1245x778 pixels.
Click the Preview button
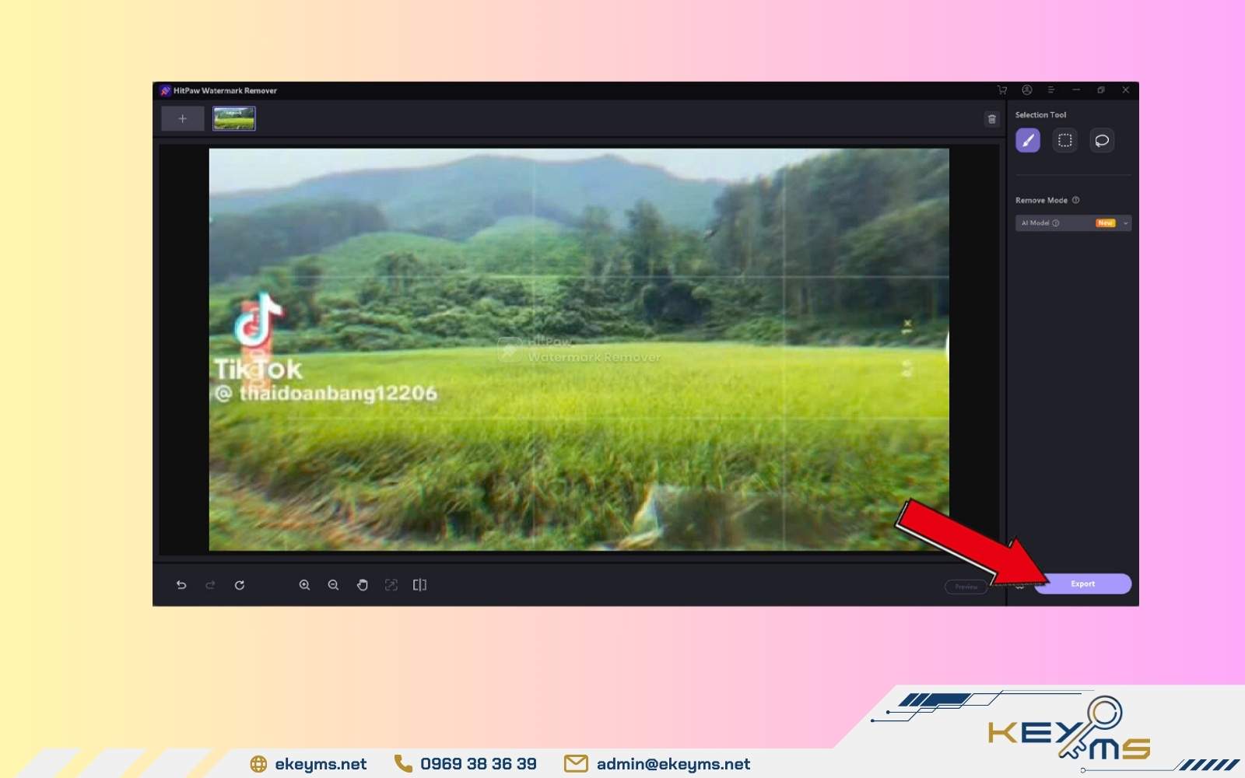(x=966, y=587)
